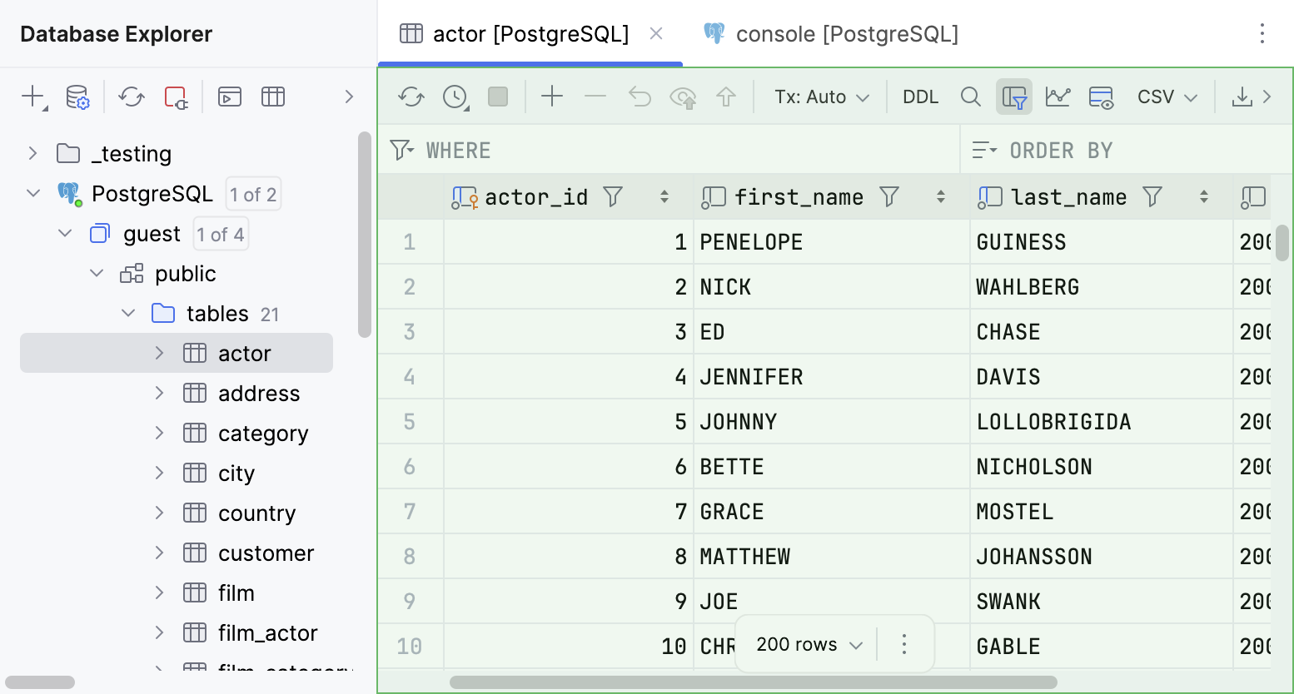Reload data in the actor table
The height and width of the screenshot is (694, 1294).
click(410, 97)
